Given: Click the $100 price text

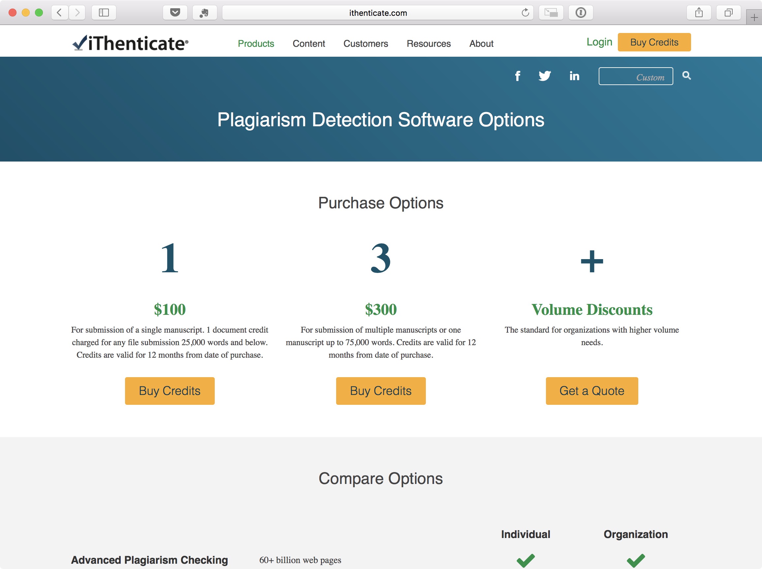Looking at the screenshot, I should point(170,309).
